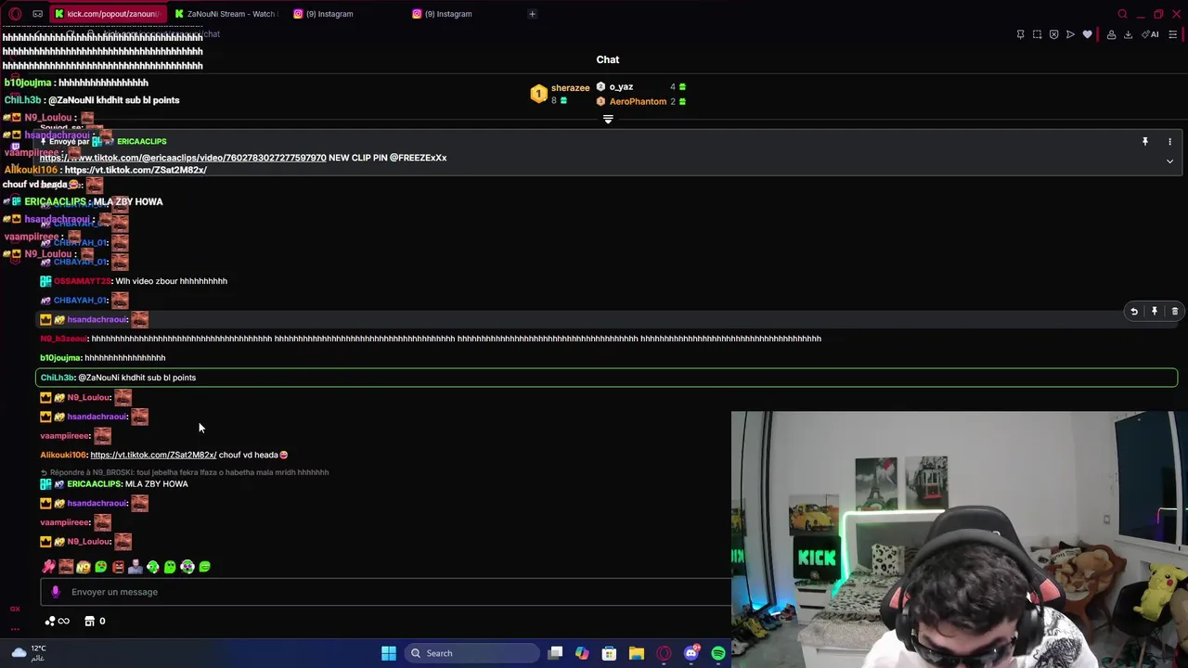The width and height of the screenshot is (1188, 668).
Task: Bookmark page with heart icon
Action: coord(1087,34)
